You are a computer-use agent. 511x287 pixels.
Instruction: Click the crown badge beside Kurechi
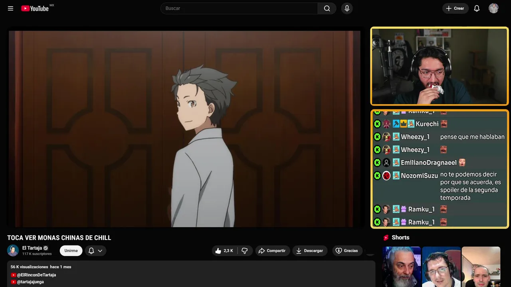(403, 124)
